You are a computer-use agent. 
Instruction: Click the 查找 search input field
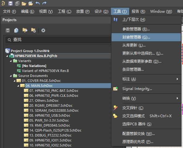click(x=58, y=40)
